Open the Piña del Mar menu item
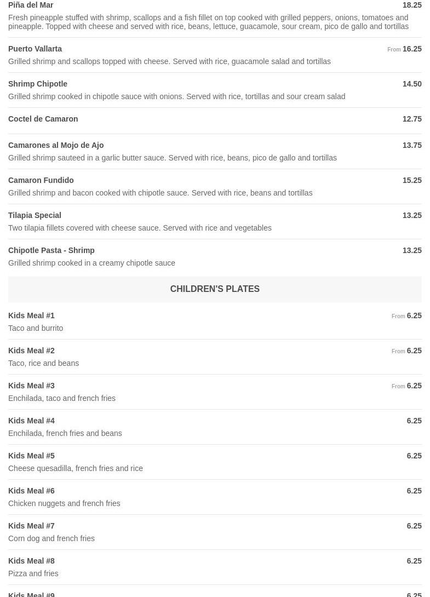Viewport: 430px width, 597px height. (x=31, y=5)
